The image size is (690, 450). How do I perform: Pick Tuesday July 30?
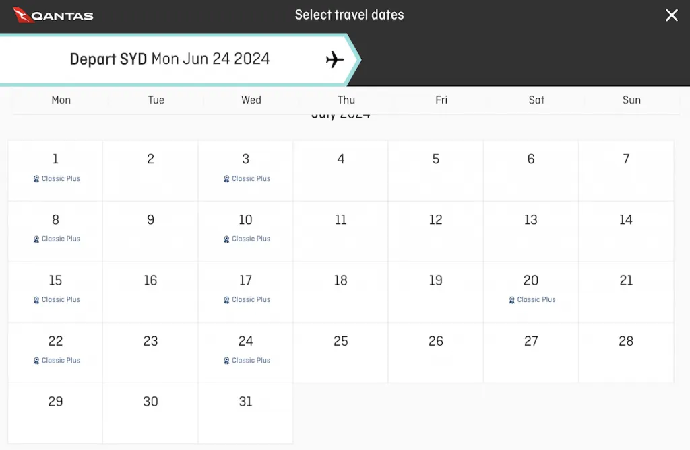pyautogui.click(x=150, y=413)
